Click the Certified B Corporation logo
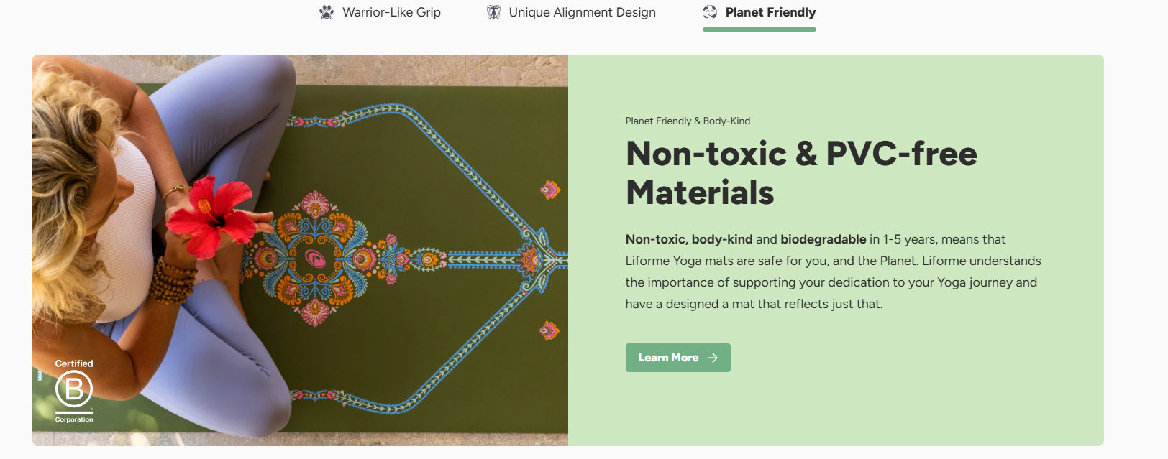The image size is (1168, 459). (x=74, y=391)
